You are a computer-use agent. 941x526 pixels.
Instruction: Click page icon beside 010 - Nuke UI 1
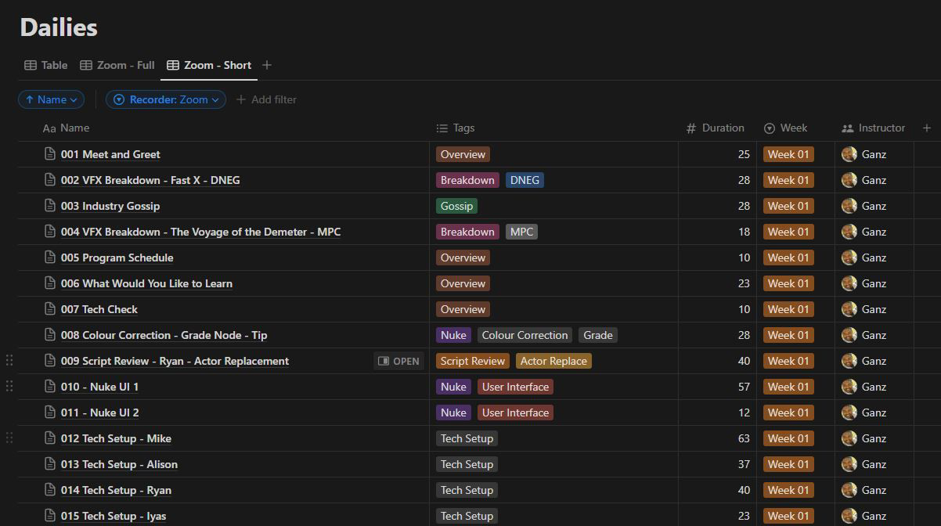coord(51,387)
